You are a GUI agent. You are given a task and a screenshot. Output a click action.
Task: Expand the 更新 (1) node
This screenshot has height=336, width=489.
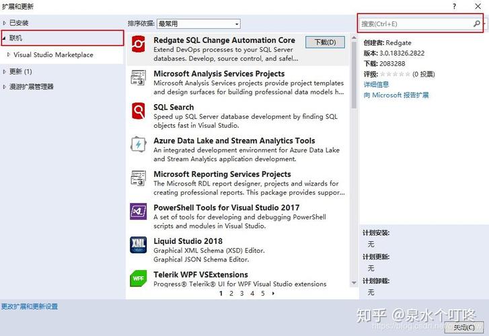(4, 71)
